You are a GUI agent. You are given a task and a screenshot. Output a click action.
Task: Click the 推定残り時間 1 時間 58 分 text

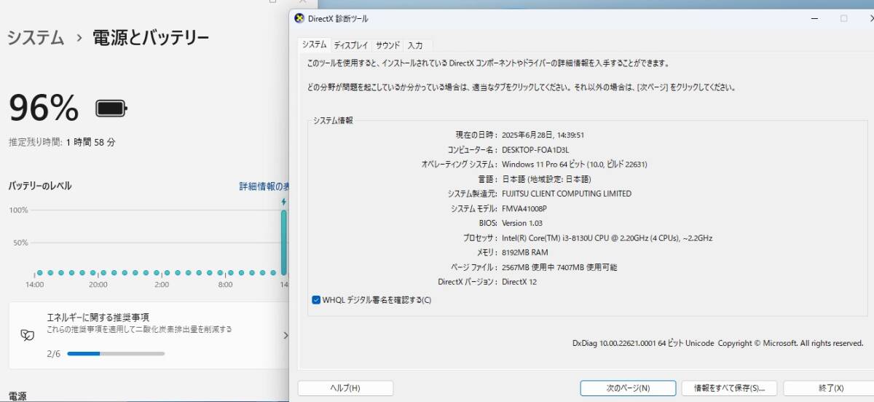click(x=62, y=142)
